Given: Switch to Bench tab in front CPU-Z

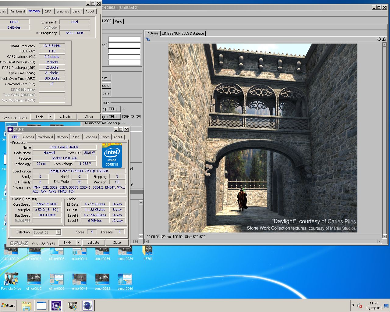Looking at the screenshot, I should click(x=105, y=137).
